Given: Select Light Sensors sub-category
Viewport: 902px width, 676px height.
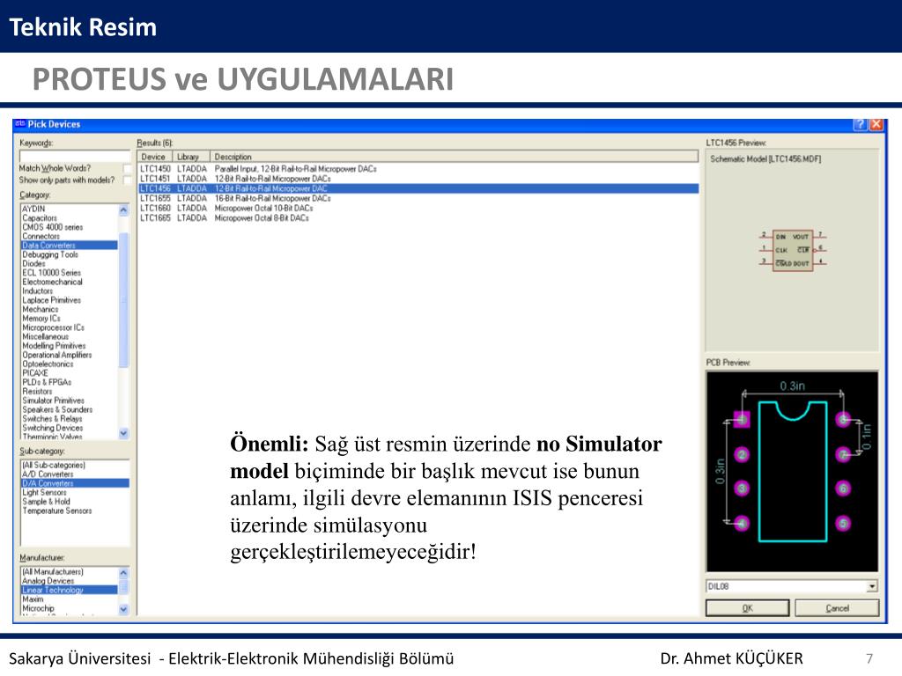Looking at the screenshot, I should 75,493.
